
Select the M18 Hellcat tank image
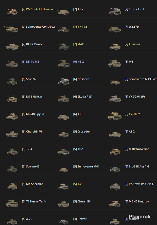(12, 99)
